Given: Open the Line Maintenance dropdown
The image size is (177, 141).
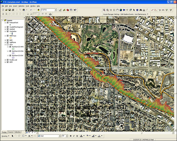Looking at the screenshot, I should pyautogui.click(x=141, y=14).
